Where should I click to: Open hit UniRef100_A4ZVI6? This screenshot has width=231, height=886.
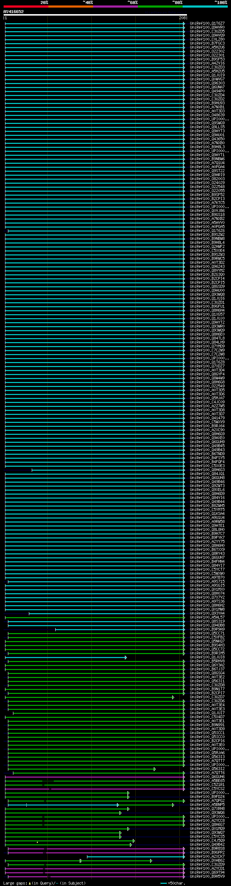pos(207,63)
